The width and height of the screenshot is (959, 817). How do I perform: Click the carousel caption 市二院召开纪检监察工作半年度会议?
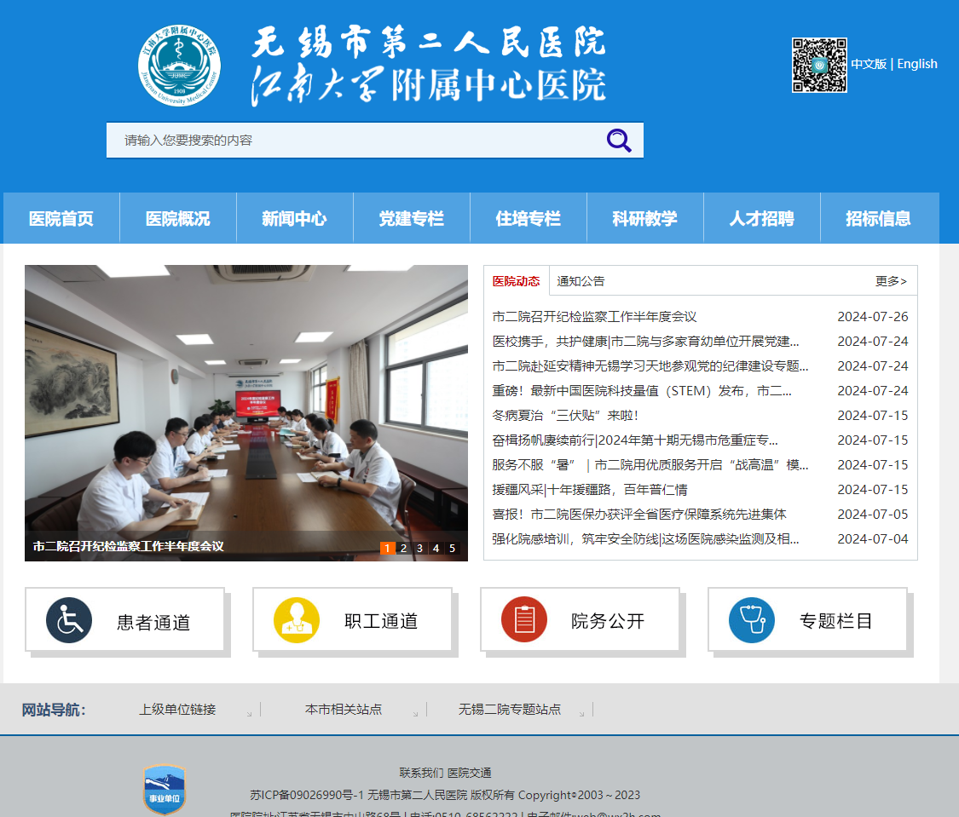pyautogui.click(x=129, y=546)
